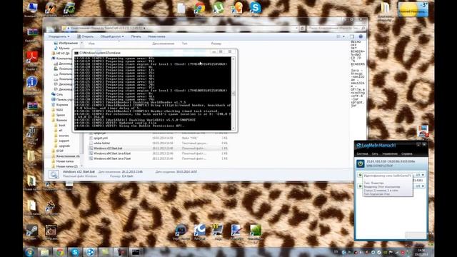Viewport: 457px width, 257px height.
Task: Click the Открыть toolbar button in Explorer
Action: click(85, 36)
